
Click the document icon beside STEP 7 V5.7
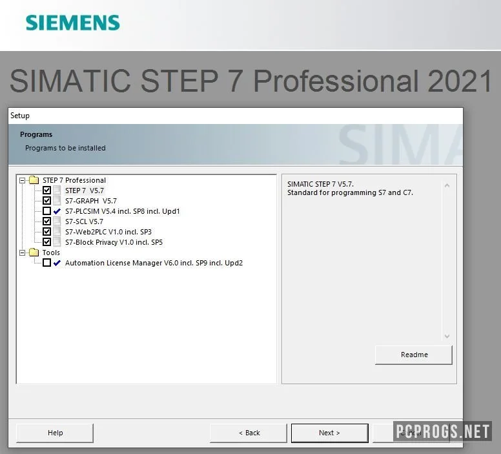57,191
